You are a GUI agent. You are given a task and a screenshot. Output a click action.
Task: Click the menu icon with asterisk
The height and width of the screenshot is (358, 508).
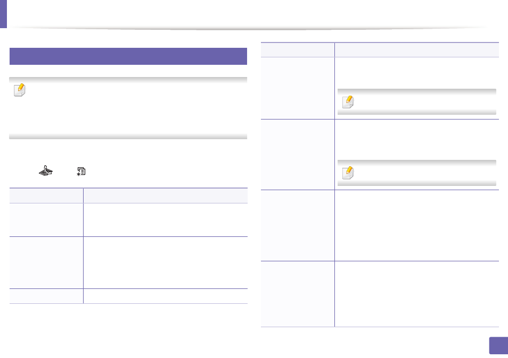pyautogui.click(x=81, y=172)
